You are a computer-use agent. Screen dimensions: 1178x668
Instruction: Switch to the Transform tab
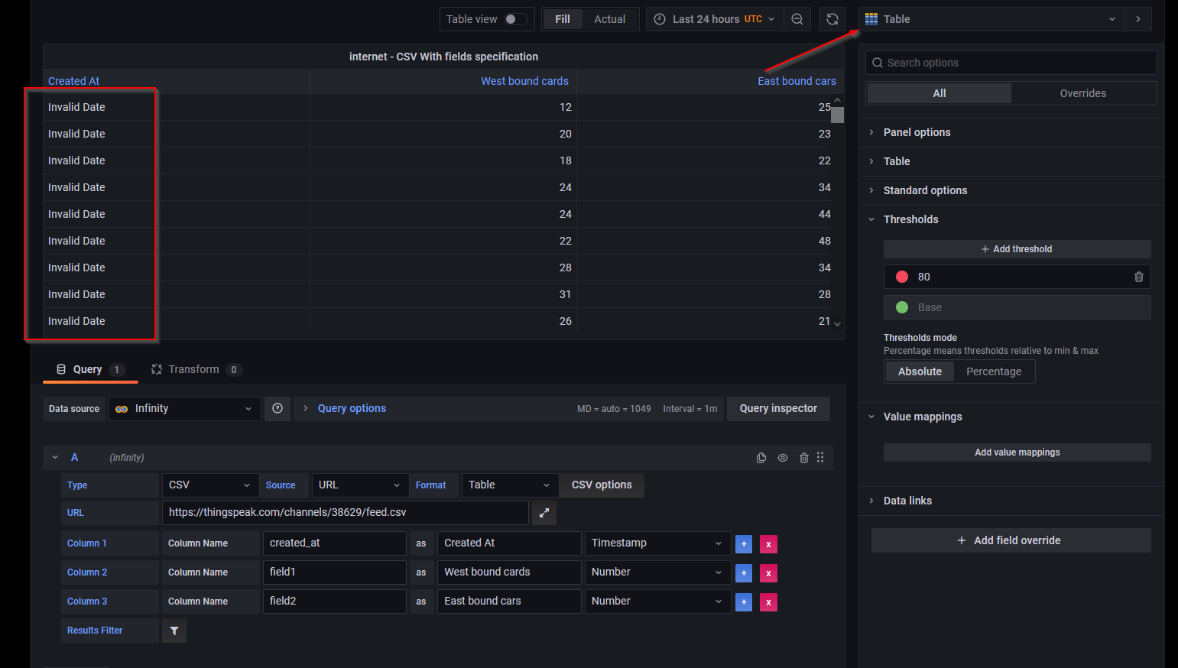click(x=194, y=369)
